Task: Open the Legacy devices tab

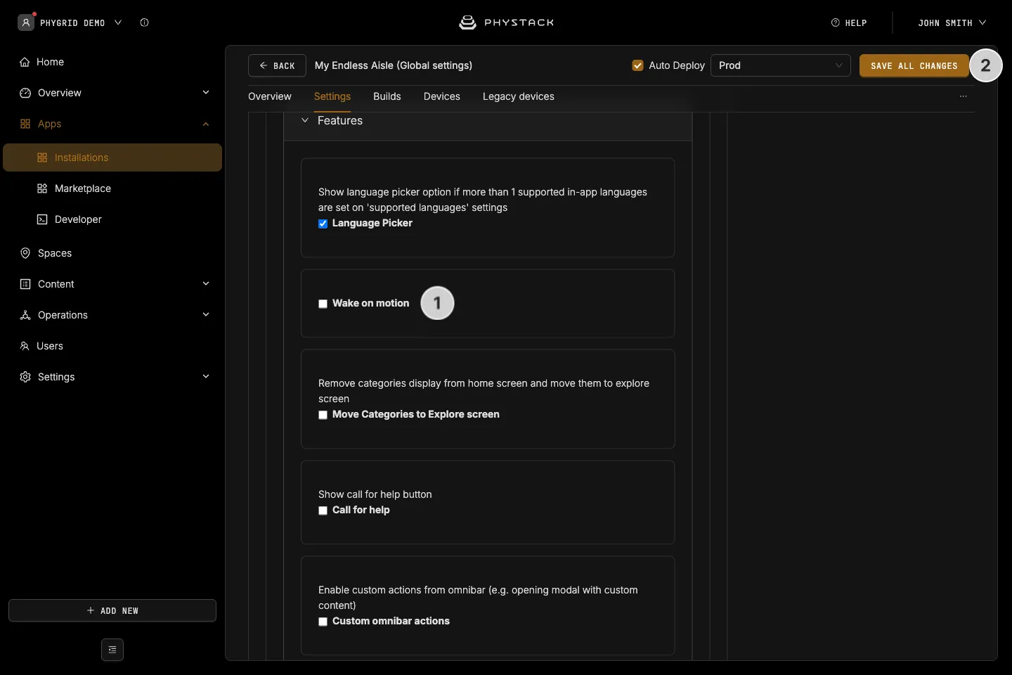Action: coord(519,96)
